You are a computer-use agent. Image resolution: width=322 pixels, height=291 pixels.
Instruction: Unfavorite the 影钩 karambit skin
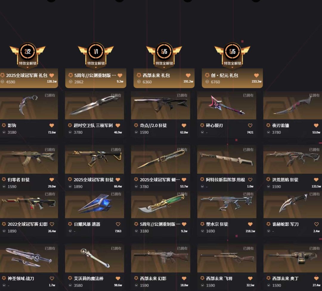(x=52, y=126)
